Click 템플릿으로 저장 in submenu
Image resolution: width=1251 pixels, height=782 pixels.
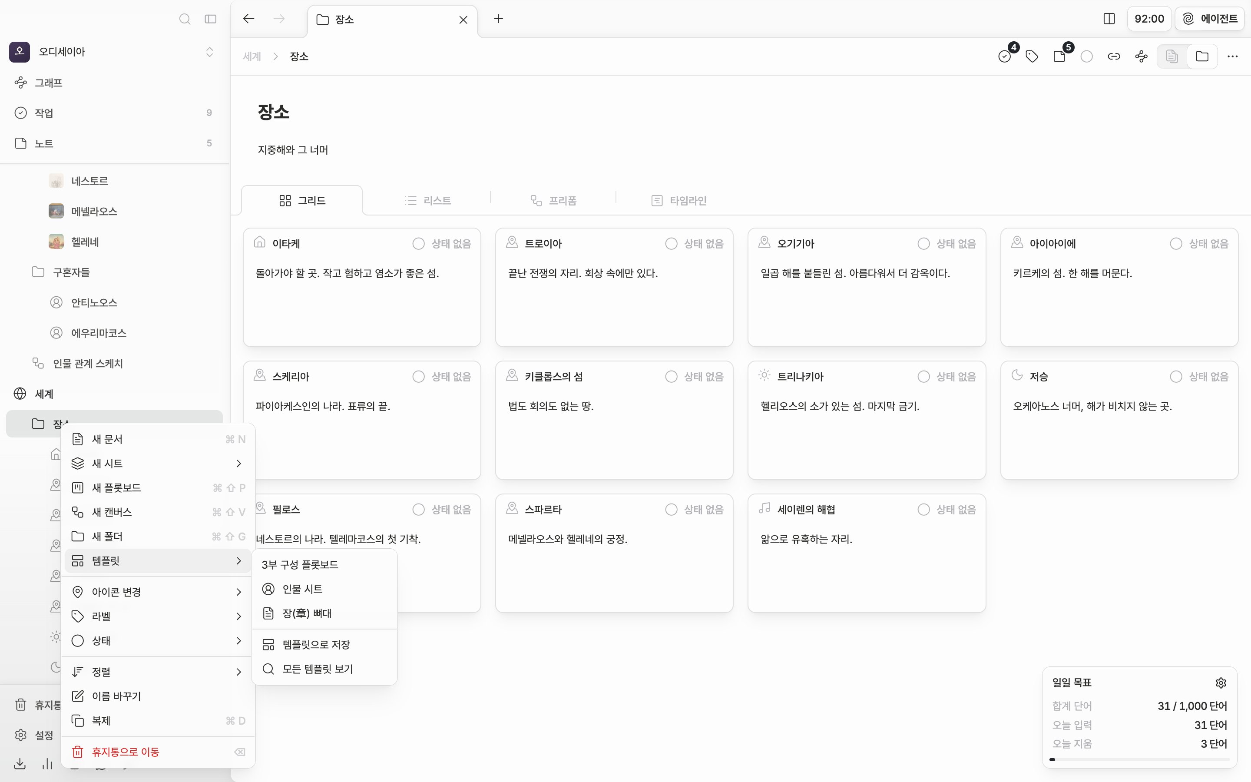[324, 644]
